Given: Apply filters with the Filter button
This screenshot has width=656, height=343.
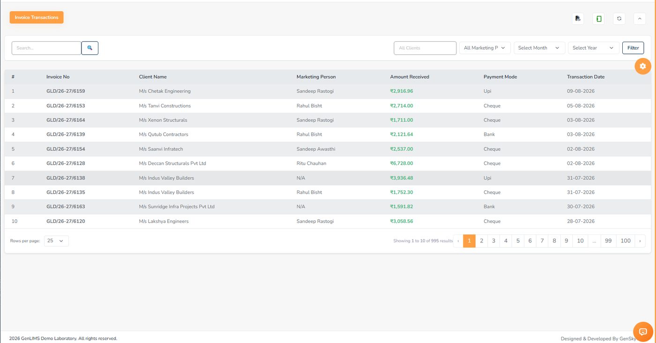Looking at the screenshot, I should tap(633, 48).
